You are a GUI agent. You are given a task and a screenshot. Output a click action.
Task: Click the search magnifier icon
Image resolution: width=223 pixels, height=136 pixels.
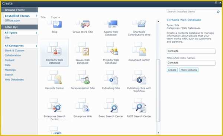click(218, 12)
